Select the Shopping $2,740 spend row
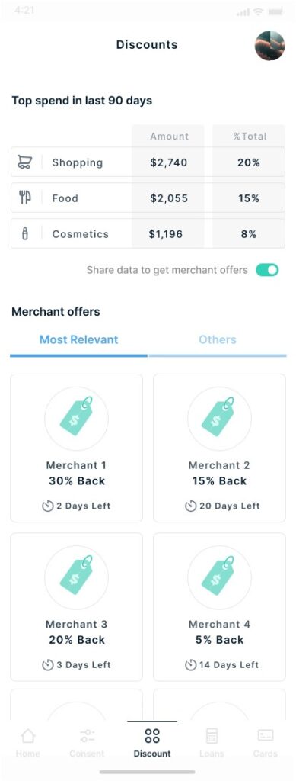This screenshot has width=296, height=781. pos(148,162)
